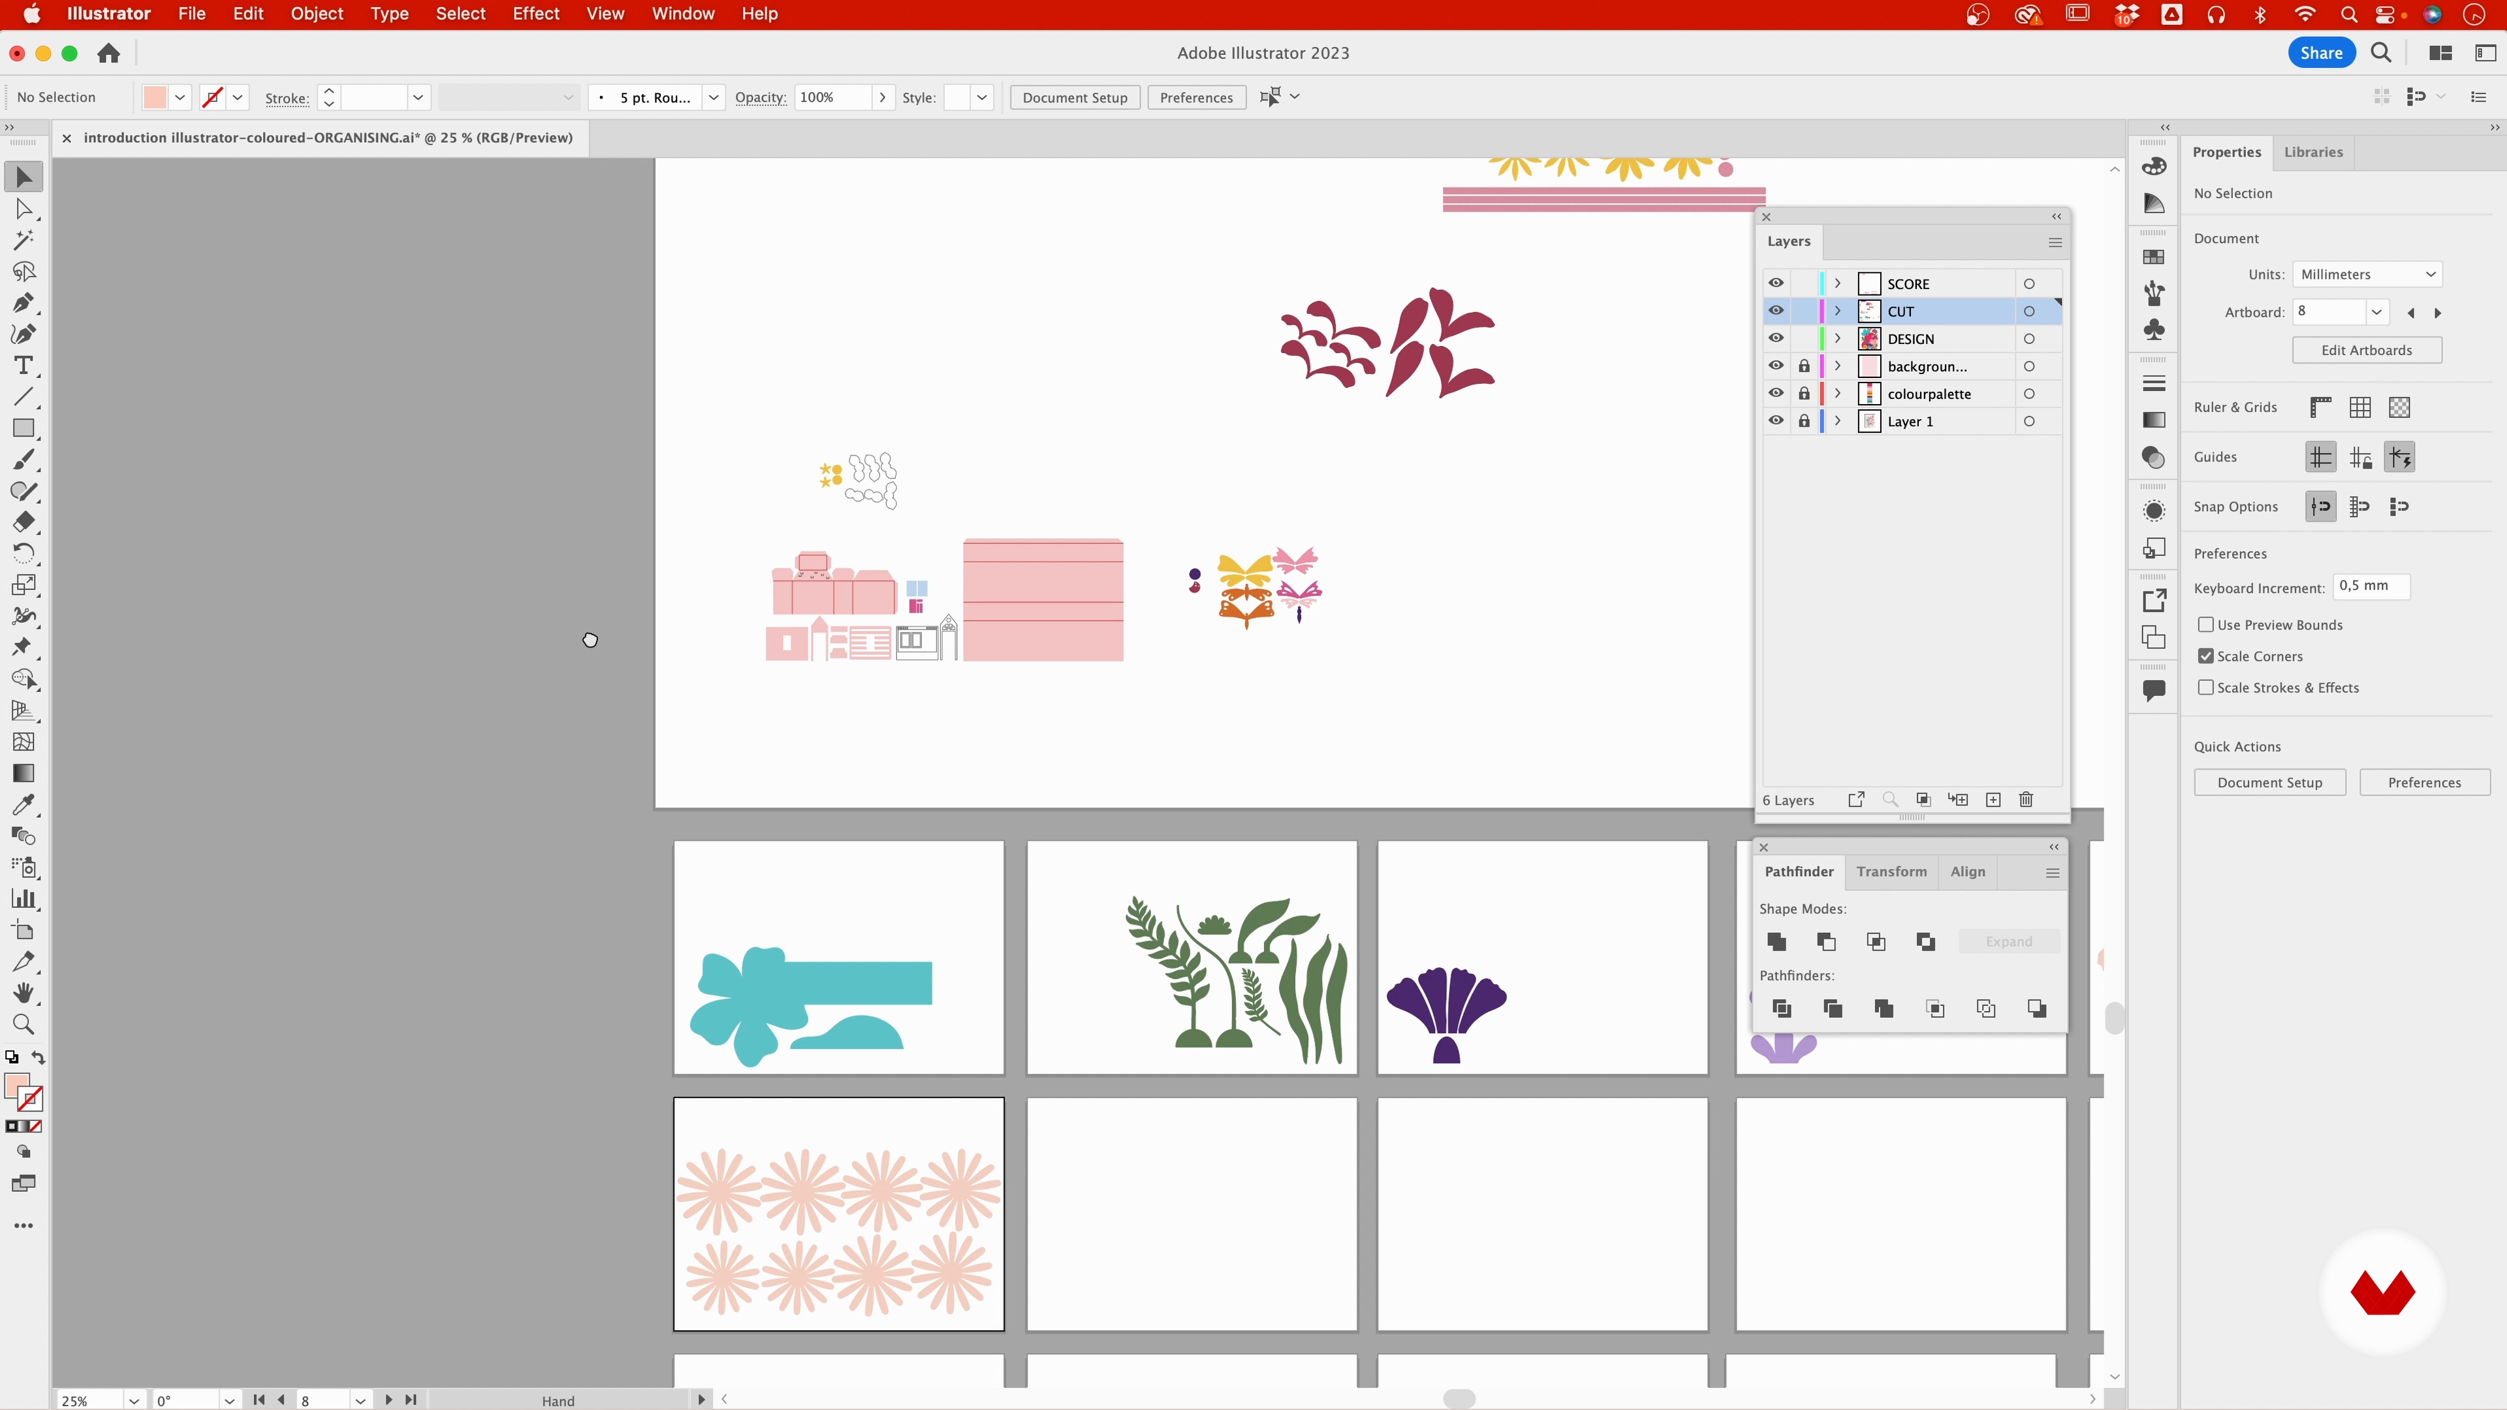Open Layers panel hamburger menu
The image size is (2507, 1410).
coord(2055,242)
